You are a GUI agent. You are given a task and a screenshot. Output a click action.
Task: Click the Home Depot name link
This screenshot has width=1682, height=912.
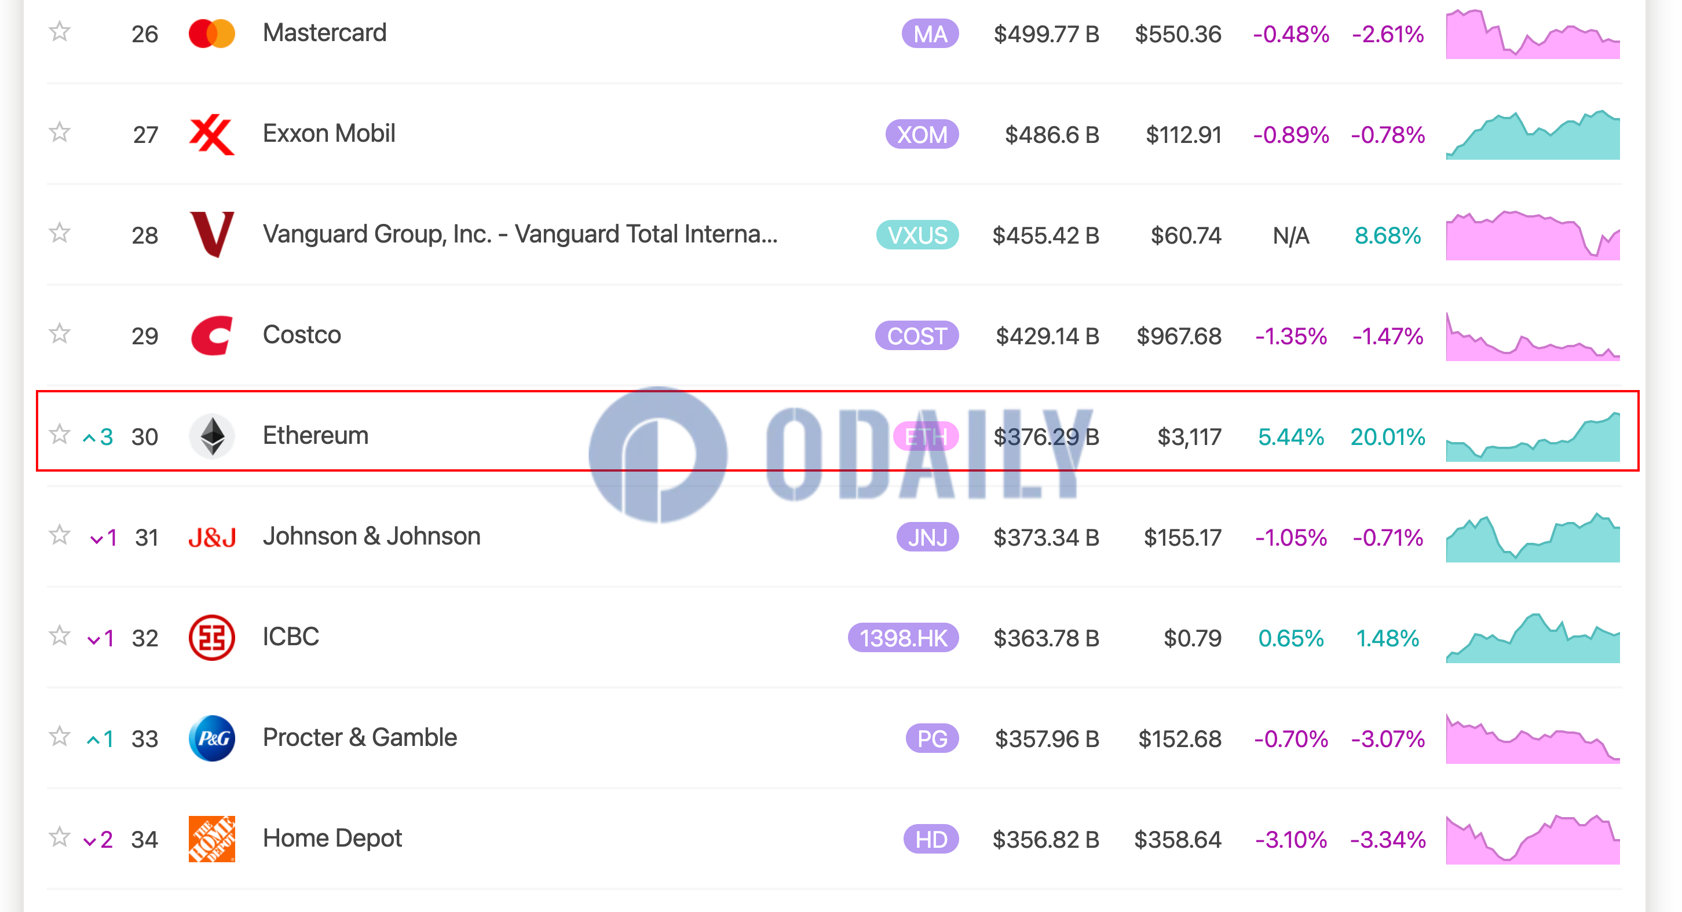pyautogui.click(x=332, y=839)
